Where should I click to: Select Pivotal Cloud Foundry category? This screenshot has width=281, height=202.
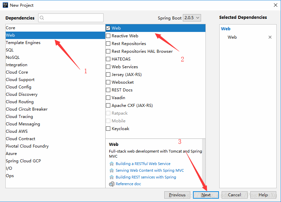[55, 146]
